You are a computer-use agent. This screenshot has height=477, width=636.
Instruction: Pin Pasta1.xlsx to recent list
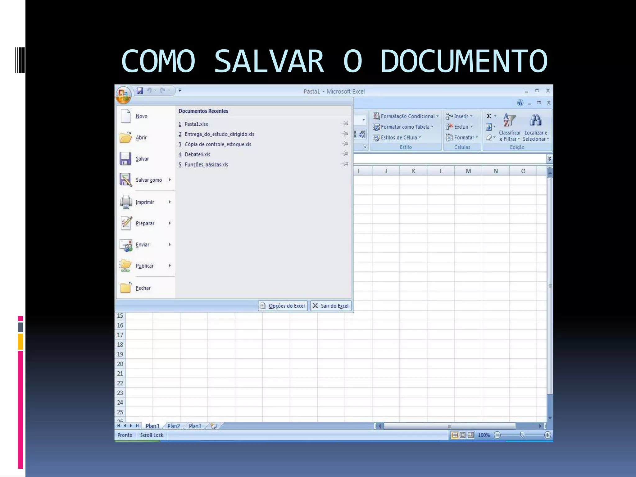coord(345,123)
